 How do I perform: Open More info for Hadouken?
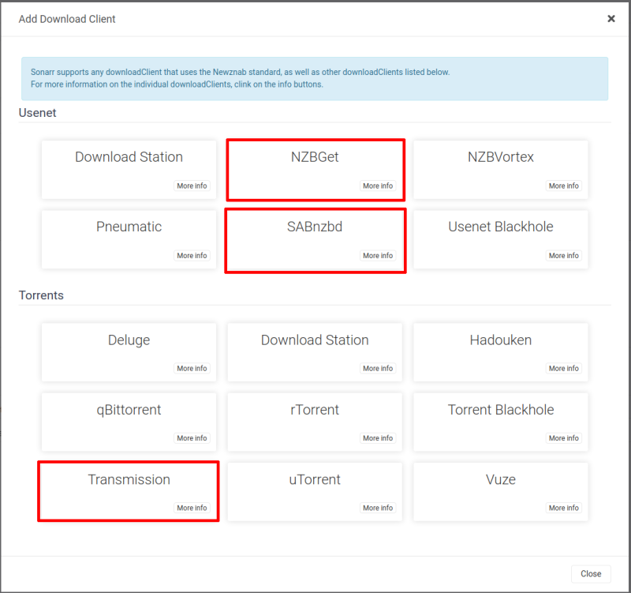tap(563, 368)
